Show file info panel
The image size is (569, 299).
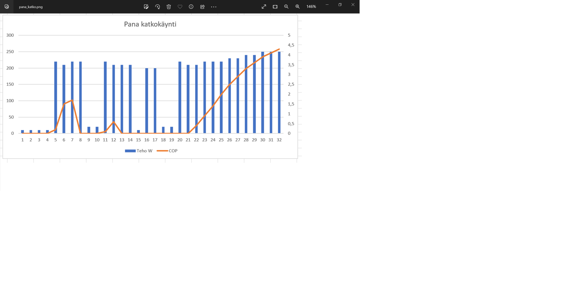pos(191,7)
